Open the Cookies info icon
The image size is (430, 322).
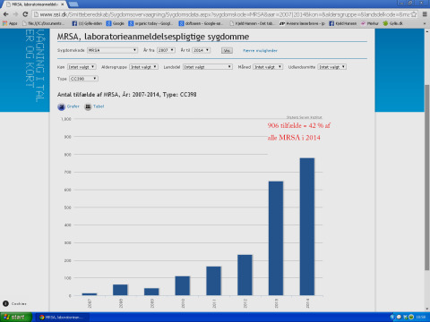coord(5,303)
